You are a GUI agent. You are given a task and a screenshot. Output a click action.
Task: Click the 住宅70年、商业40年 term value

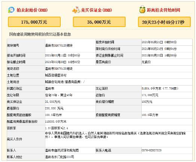(x=59, y=95)
